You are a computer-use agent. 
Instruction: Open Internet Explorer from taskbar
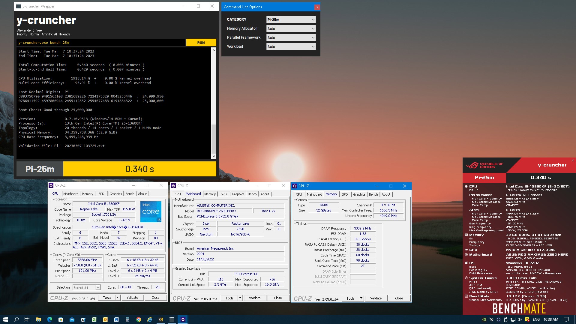pyautogui.click(x=150, y=319)
